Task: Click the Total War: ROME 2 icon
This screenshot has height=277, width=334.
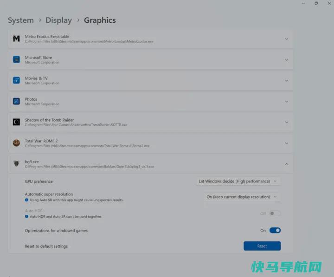Action: pyautogui.click(x=16, y=143)
